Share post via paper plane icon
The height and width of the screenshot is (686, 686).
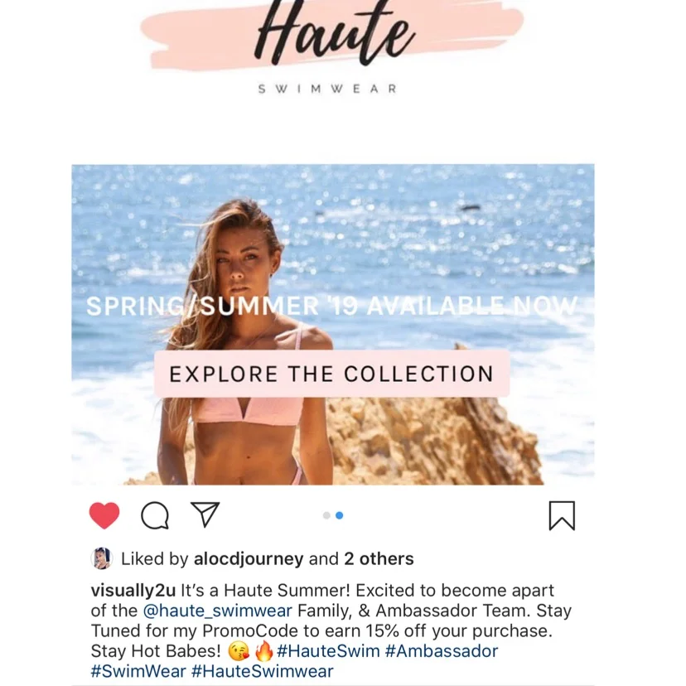click(205, 514)
